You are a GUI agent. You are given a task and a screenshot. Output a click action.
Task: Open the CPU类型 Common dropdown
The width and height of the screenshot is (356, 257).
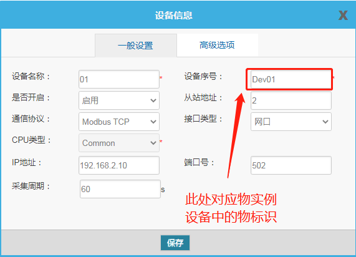point(119,143)
